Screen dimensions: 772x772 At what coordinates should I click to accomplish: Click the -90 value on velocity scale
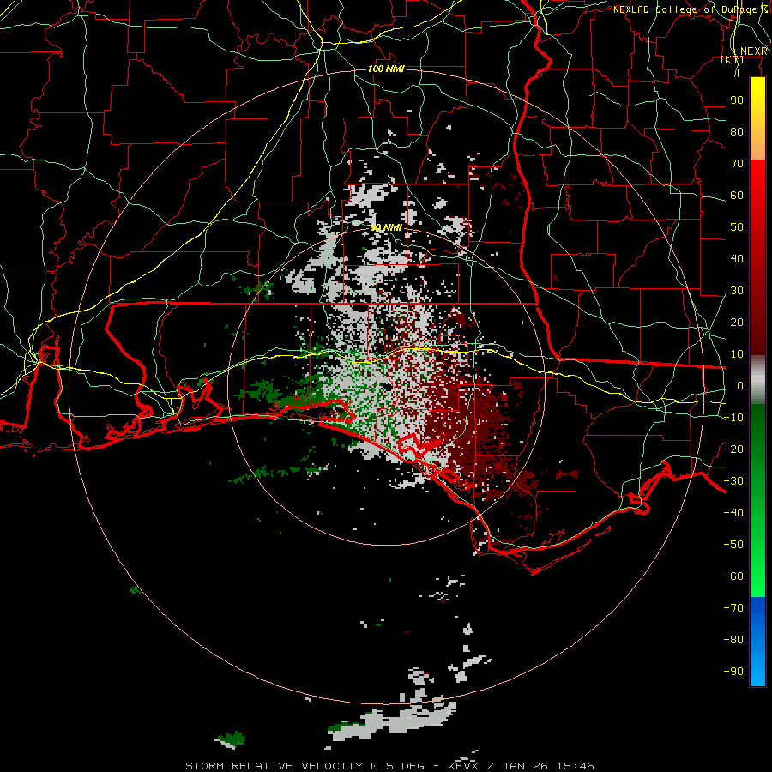pyautogui.click(x=733, y=672)
